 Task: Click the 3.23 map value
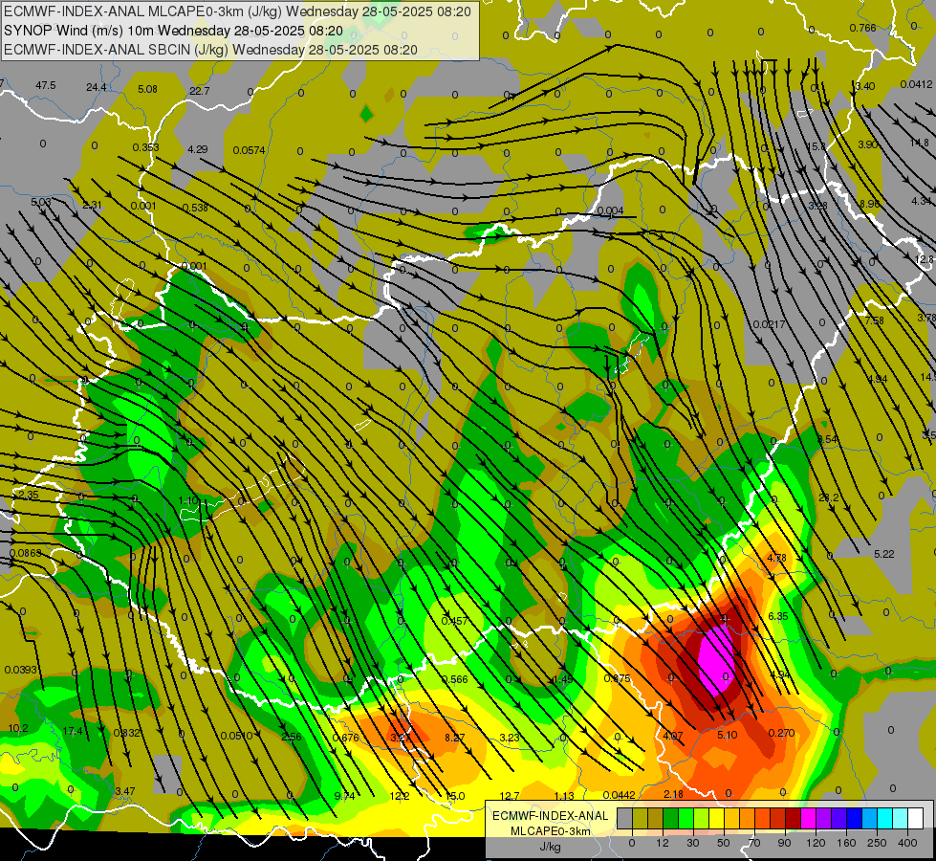click(x=510, y=738)
